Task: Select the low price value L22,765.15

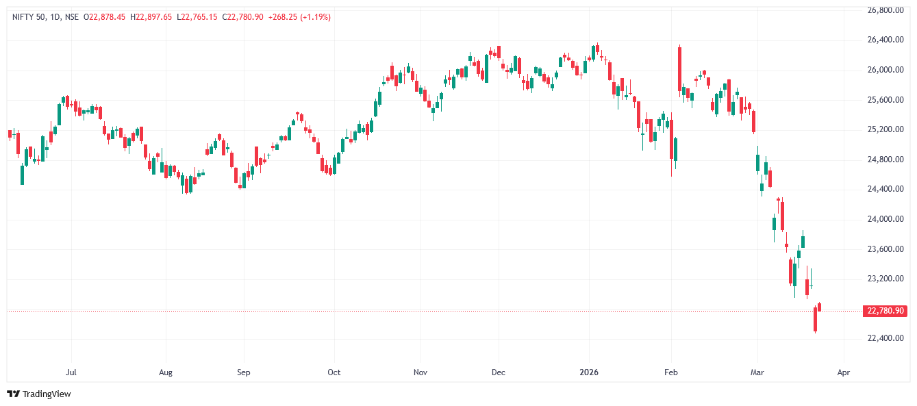Action: [197, 16]
